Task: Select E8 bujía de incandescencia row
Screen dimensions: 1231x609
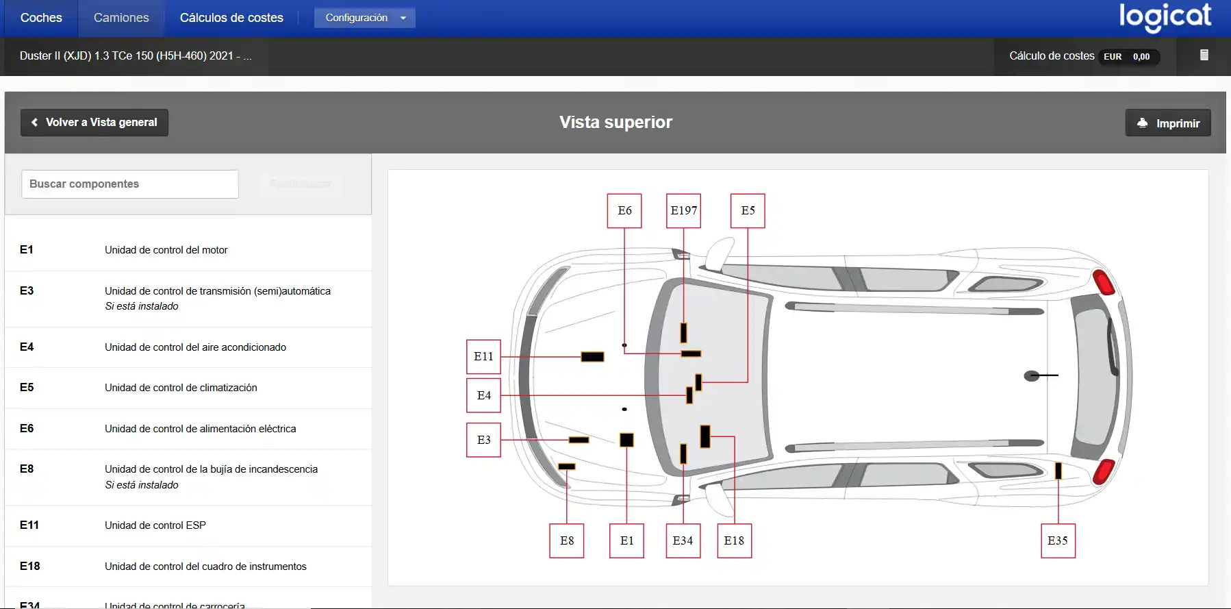Action: pos(188,477)
